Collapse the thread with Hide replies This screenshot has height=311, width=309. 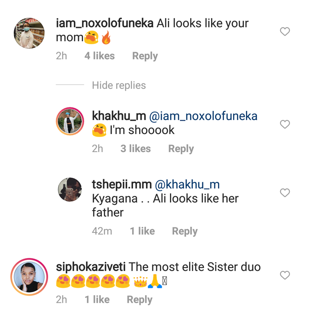tap(119, 85)
